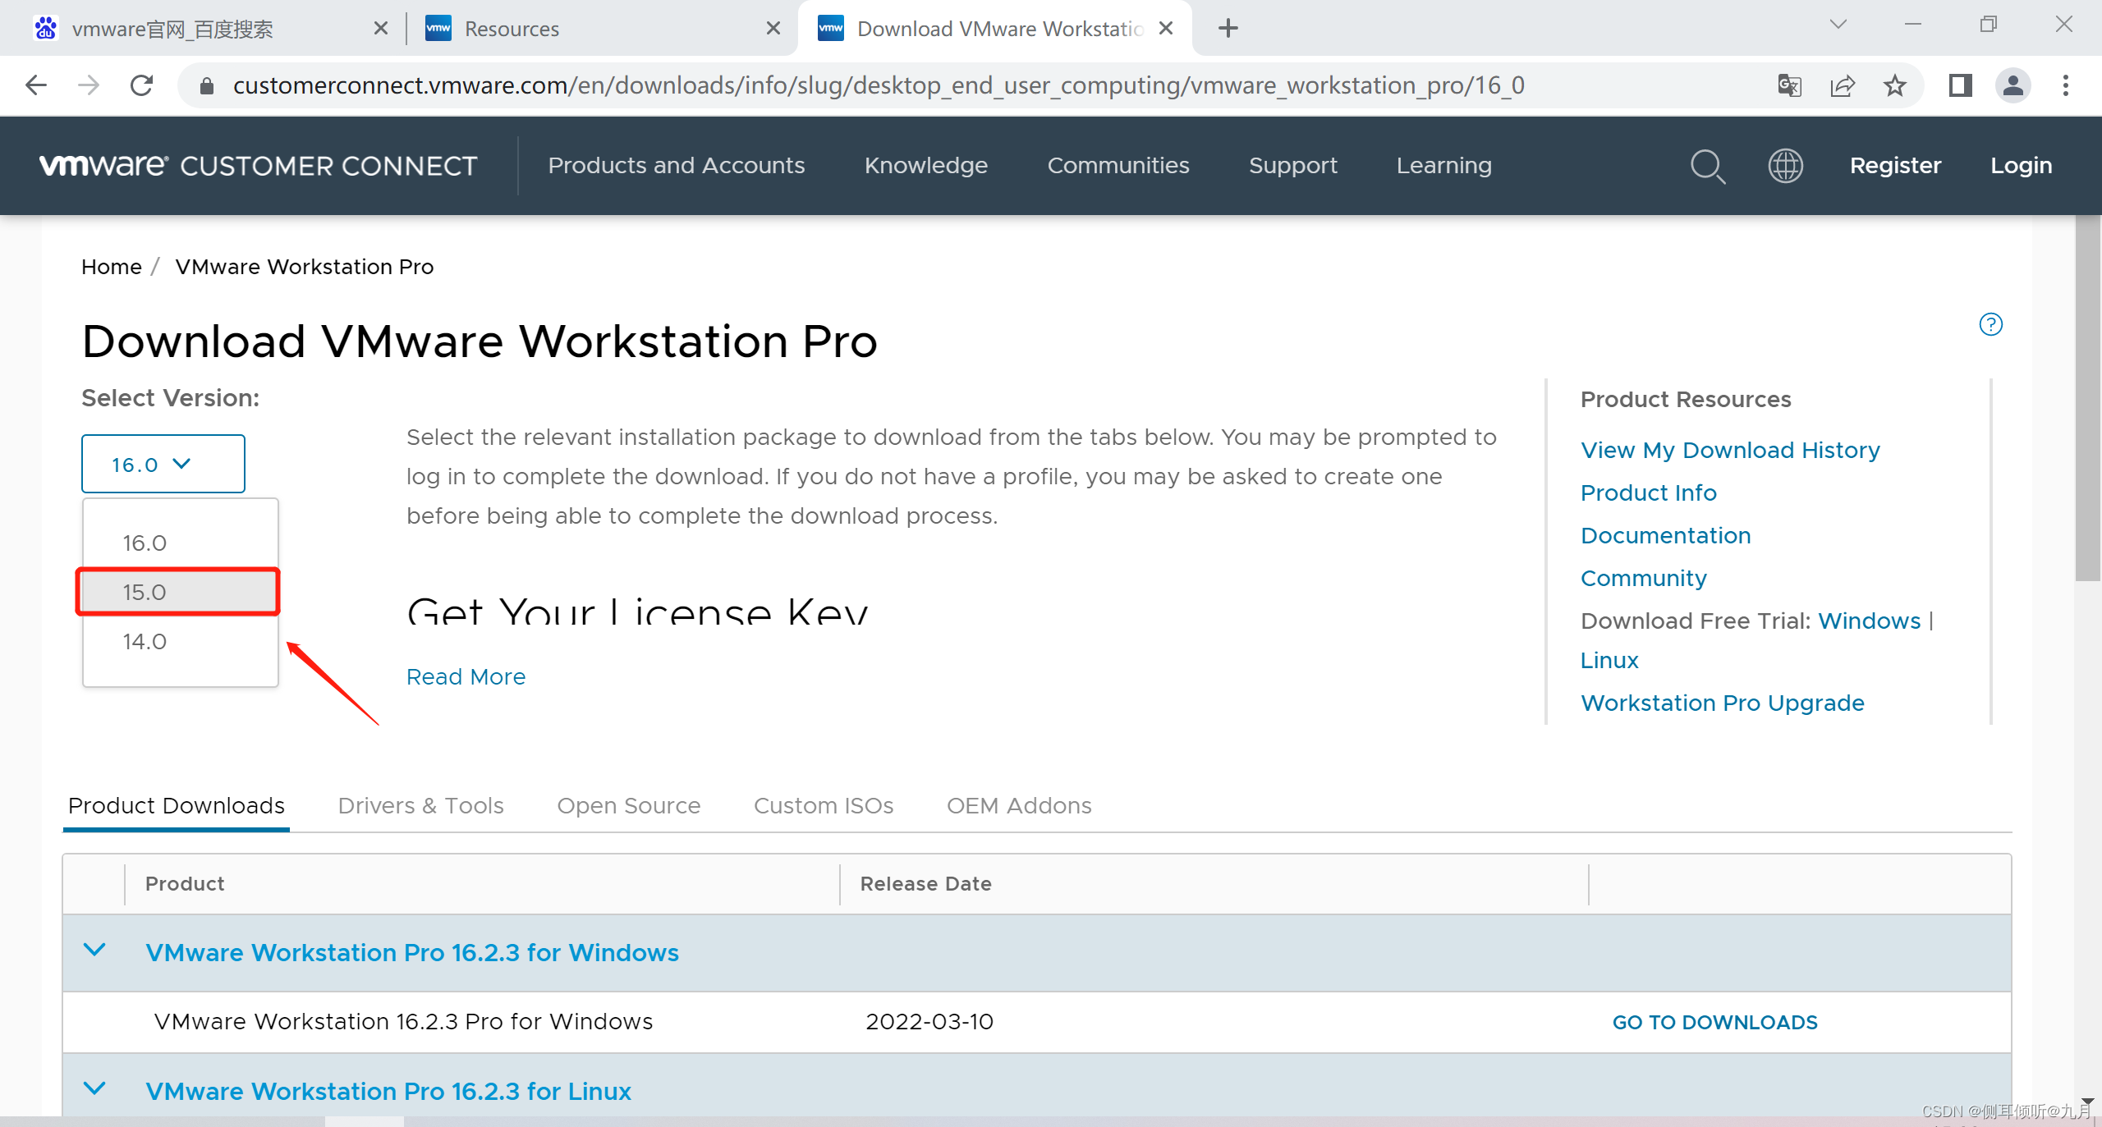Click VMware Workstation Pro 16.2.3 for Windows title
The width and height of the screenshot is (2102, 1127).
tap(412, 953)
